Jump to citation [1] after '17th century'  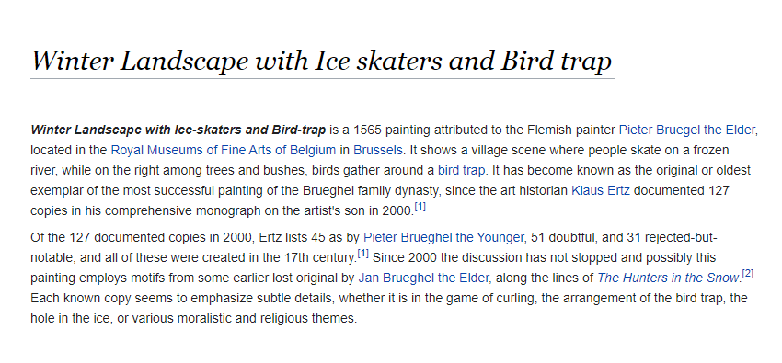coord(363,255)
